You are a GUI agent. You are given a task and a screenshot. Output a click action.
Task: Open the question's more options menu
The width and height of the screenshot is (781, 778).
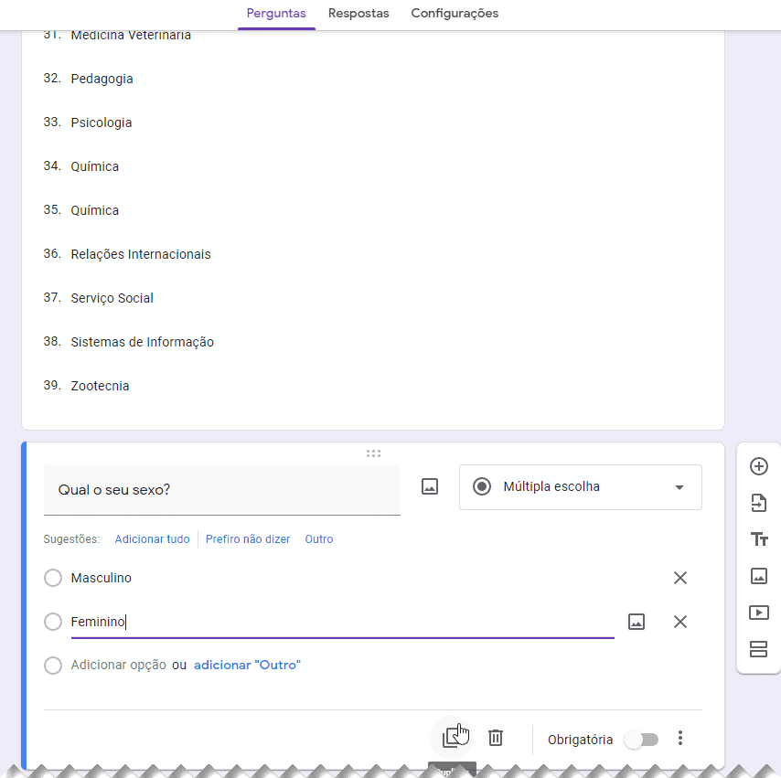coord(680,738)
